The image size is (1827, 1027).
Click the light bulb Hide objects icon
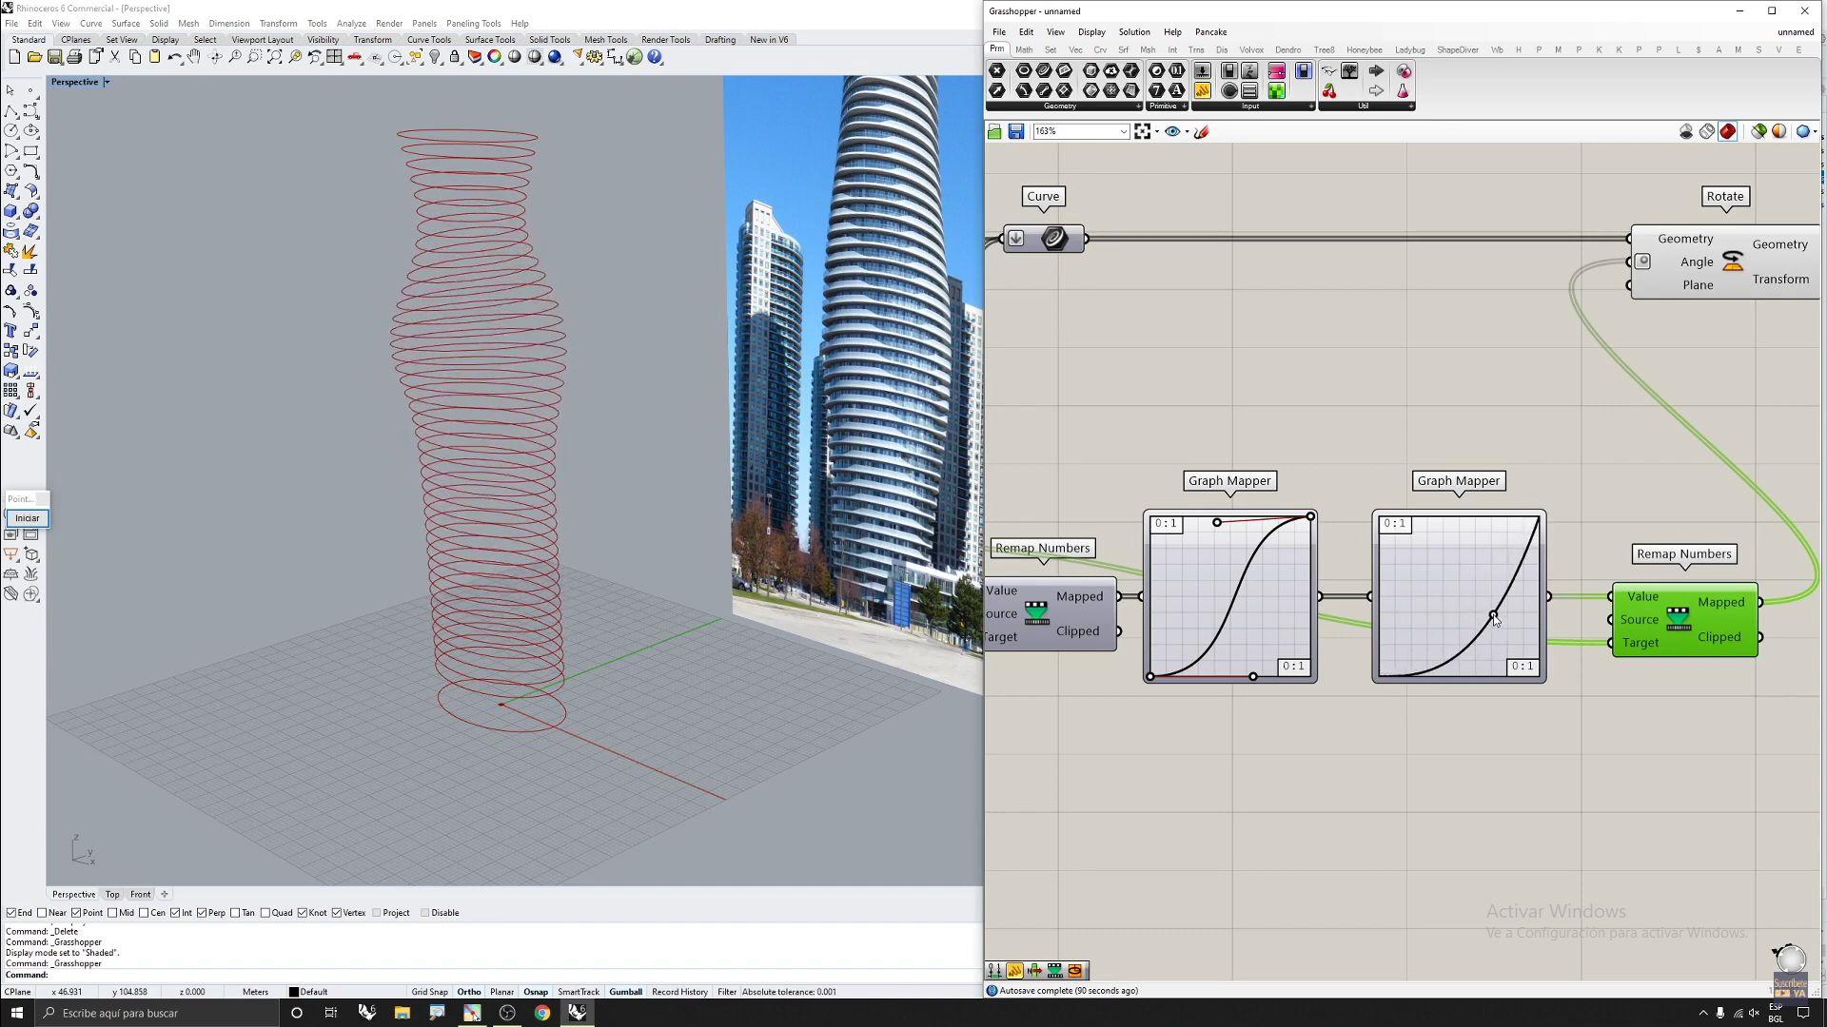pos(435,57)
